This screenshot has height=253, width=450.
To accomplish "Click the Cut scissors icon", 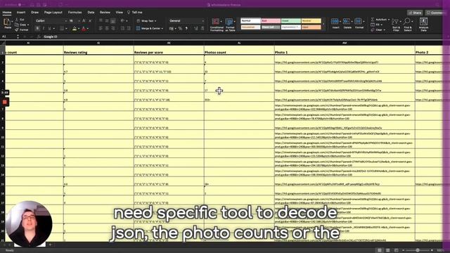I will tap(17, 20).
